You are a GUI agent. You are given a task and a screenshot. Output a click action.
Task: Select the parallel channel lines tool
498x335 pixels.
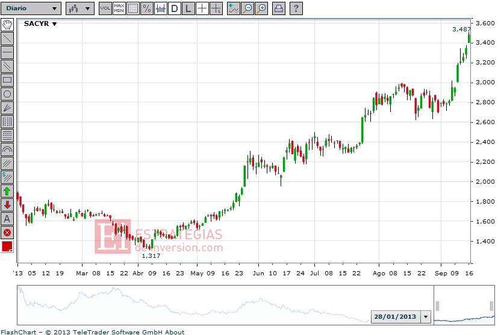tap(7, 66)
